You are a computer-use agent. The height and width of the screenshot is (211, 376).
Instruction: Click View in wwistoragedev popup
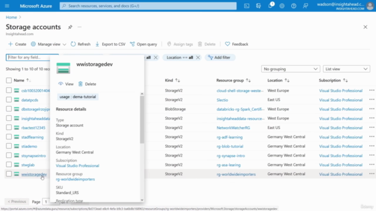tap(66, 84)
